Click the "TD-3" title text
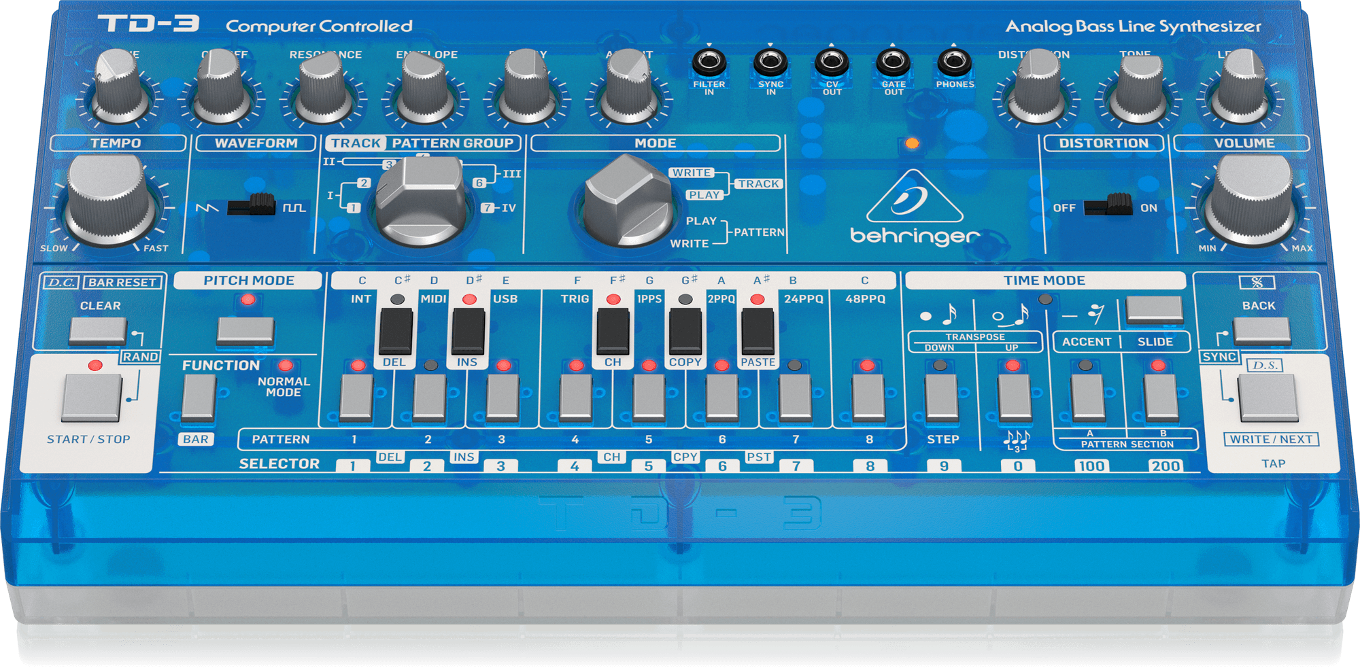The image size is (1360, 668). pos(148,24)
